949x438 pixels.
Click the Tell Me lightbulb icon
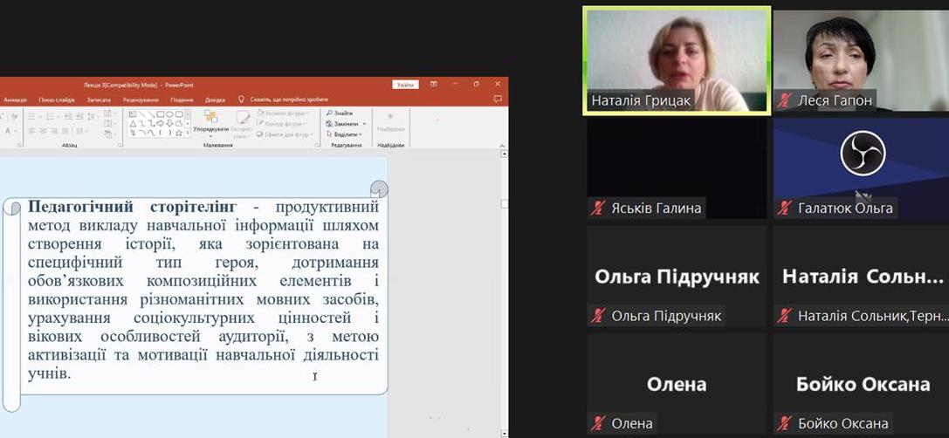click(241, 99)
